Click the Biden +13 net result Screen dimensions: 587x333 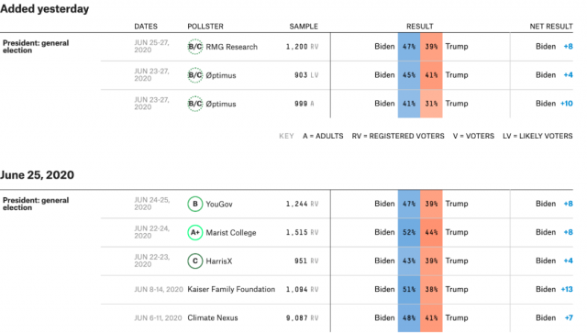pos(554,289)
